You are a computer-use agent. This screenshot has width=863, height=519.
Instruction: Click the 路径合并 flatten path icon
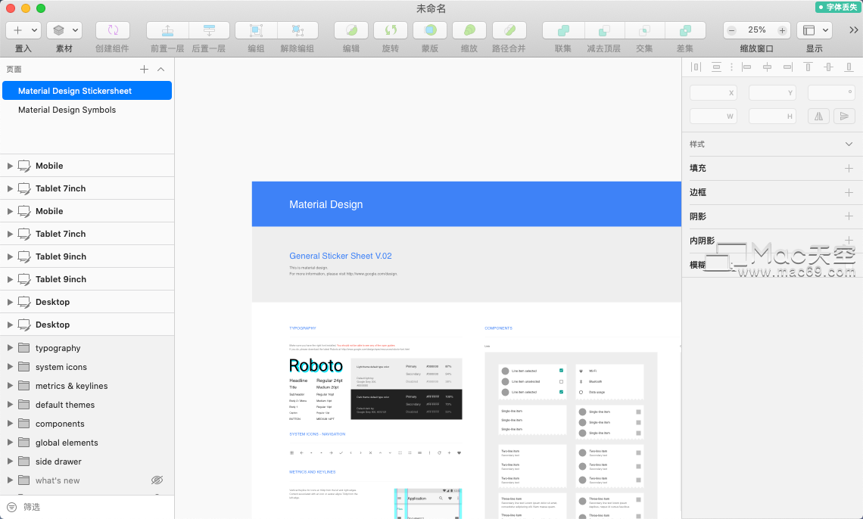pos(509,30)
